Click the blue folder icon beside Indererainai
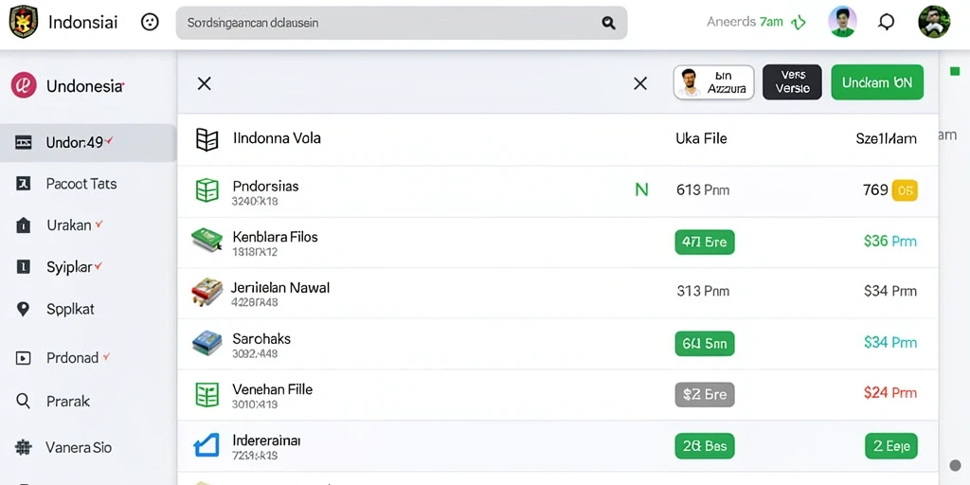Image resolution: width=970 pixels, height=485 pixels. [x=207, y=445]
